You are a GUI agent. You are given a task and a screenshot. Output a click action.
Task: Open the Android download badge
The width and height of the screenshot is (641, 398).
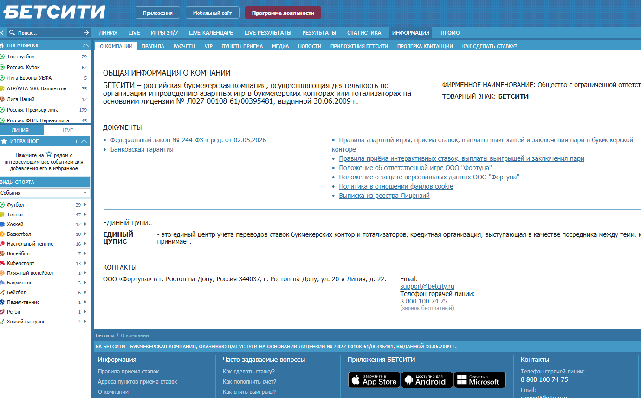point(427,380)
